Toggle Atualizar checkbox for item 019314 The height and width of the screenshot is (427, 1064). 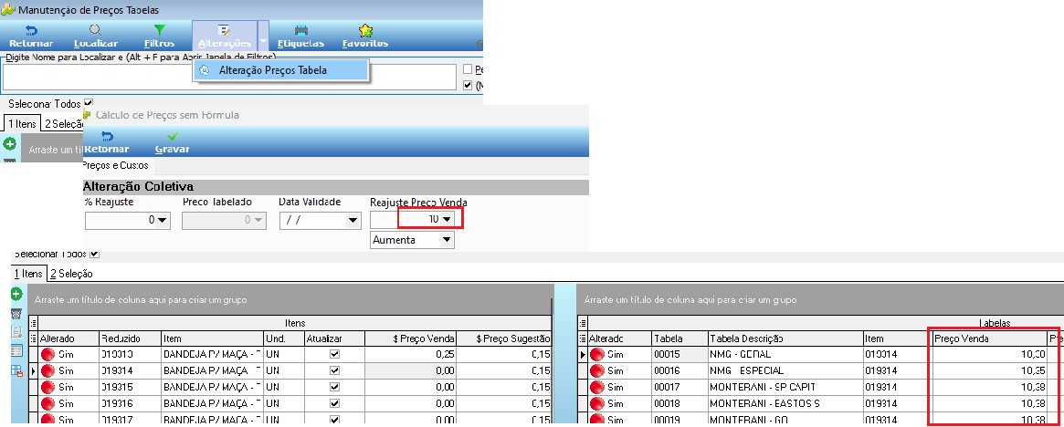pyautogui.click(x=334, y=370)
